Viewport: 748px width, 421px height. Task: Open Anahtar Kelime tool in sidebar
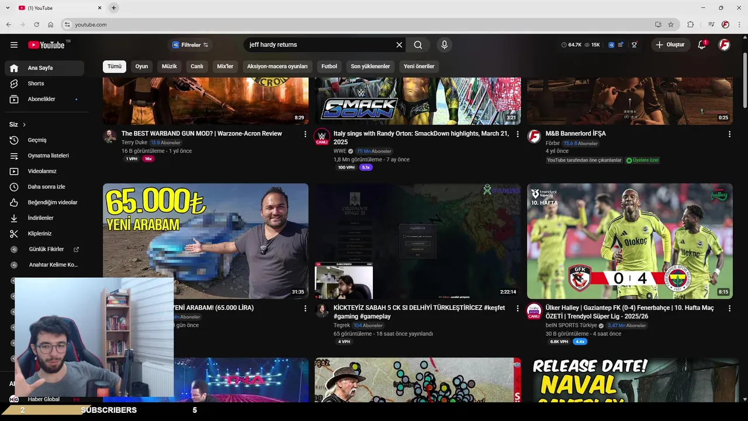(x=44, y=265)
